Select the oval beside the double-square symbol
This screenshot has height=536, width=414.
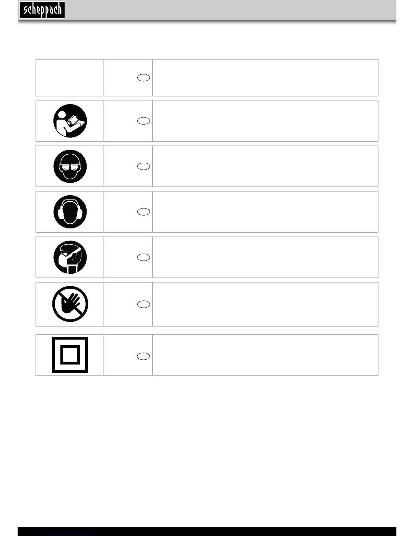[x=143, y=356]
